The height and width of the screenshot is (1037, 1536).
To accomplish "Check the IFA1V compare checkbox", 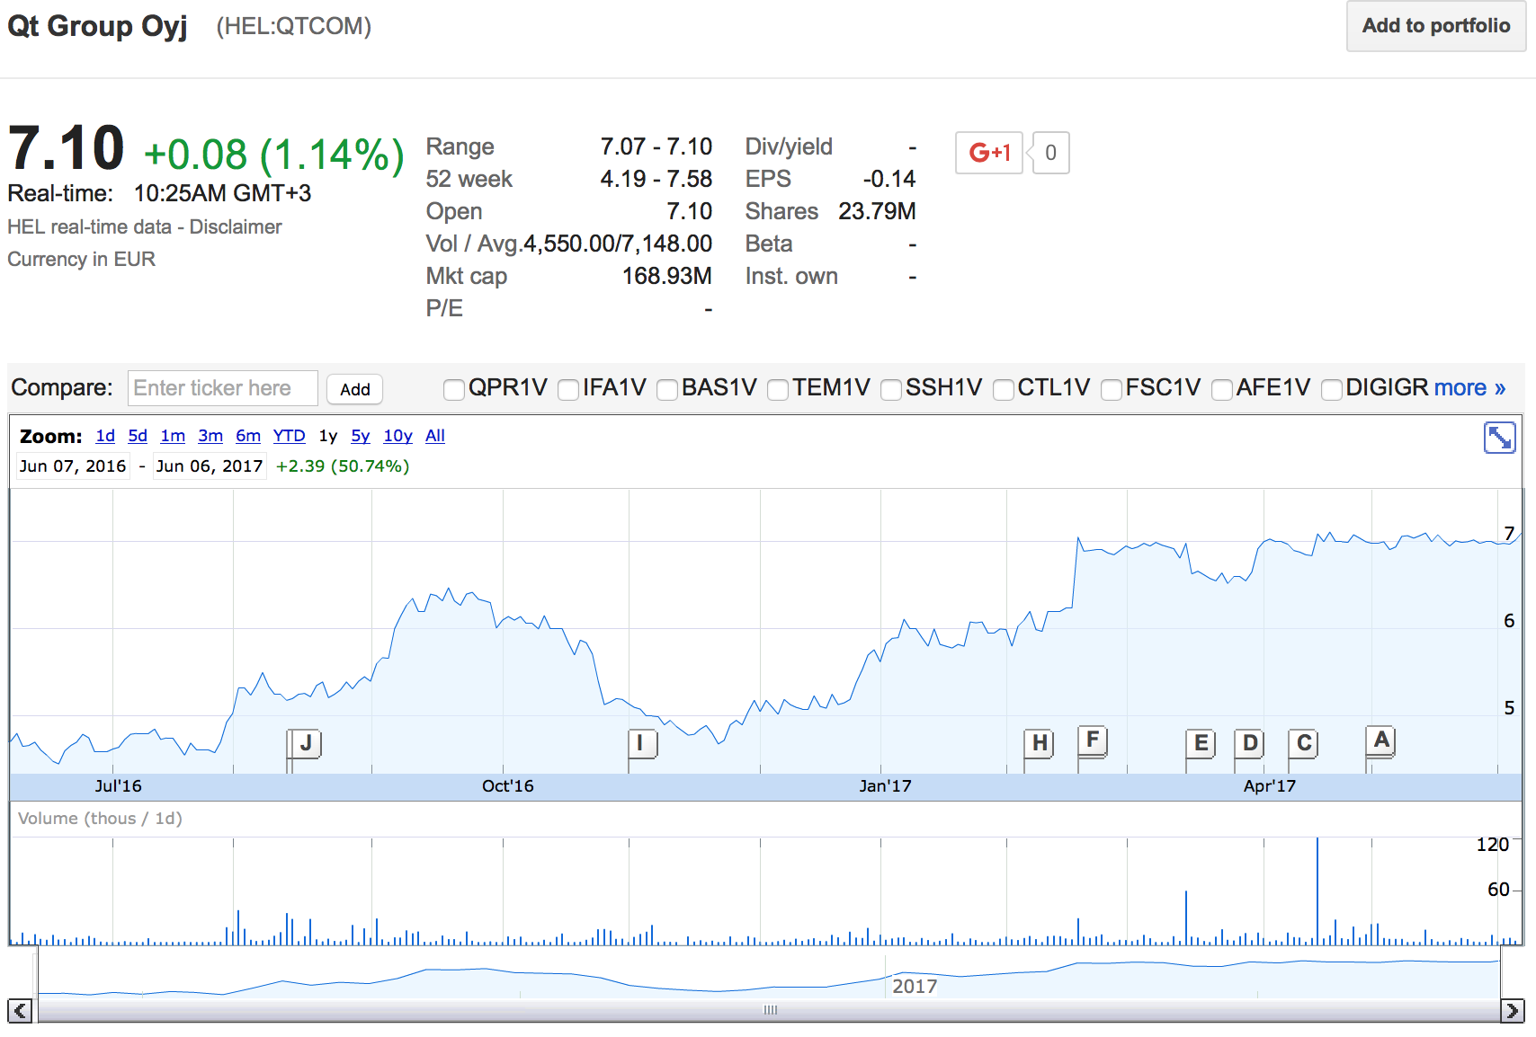I will 568,389.
